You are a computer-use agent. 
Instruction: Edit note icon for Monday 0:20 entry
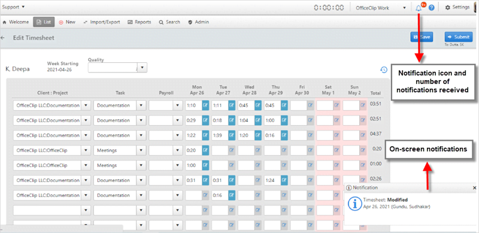(205, 150)
